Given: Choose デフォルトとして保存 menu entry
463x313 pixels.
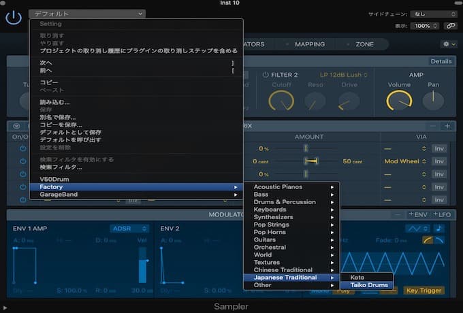Looking at the screenshot, I should (137, 133).
